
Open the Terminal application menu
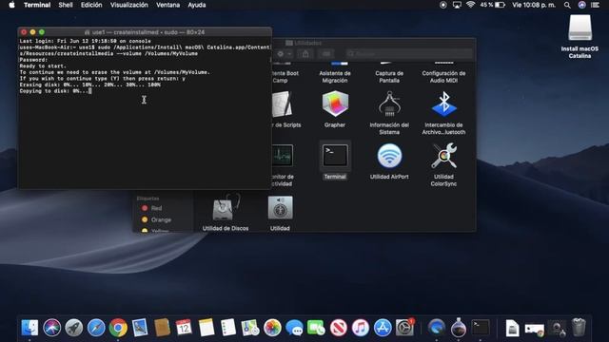[x=37, y=5]
